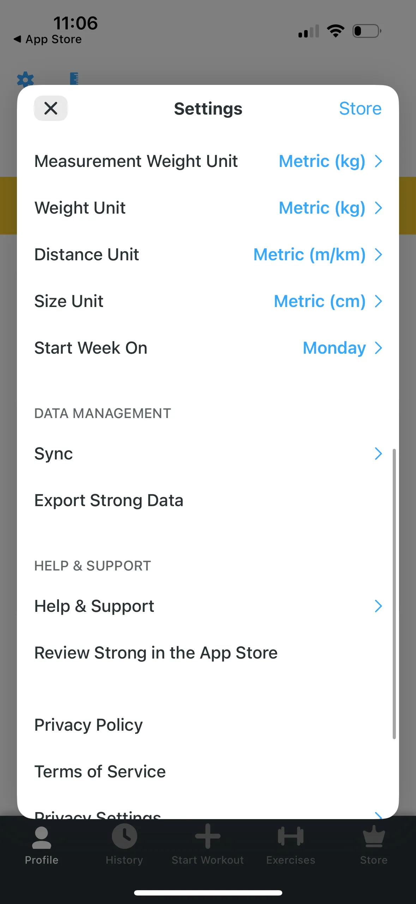Open the Help & Support row

[208, 606]
